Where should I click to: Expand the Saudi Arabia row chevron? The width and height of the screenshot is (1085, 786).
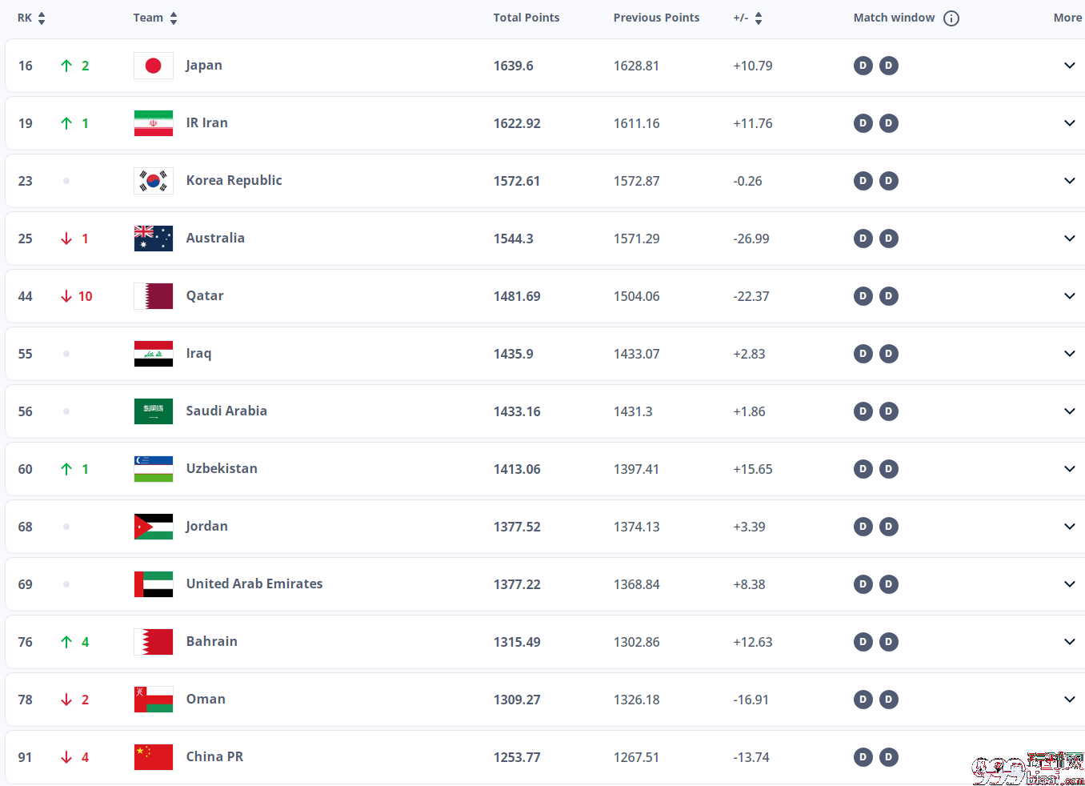click(x=1069, y=411)
